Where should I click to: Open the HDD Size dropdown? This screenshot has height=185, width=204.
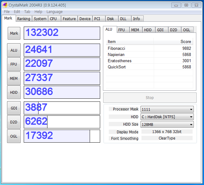tap(167, 124)
